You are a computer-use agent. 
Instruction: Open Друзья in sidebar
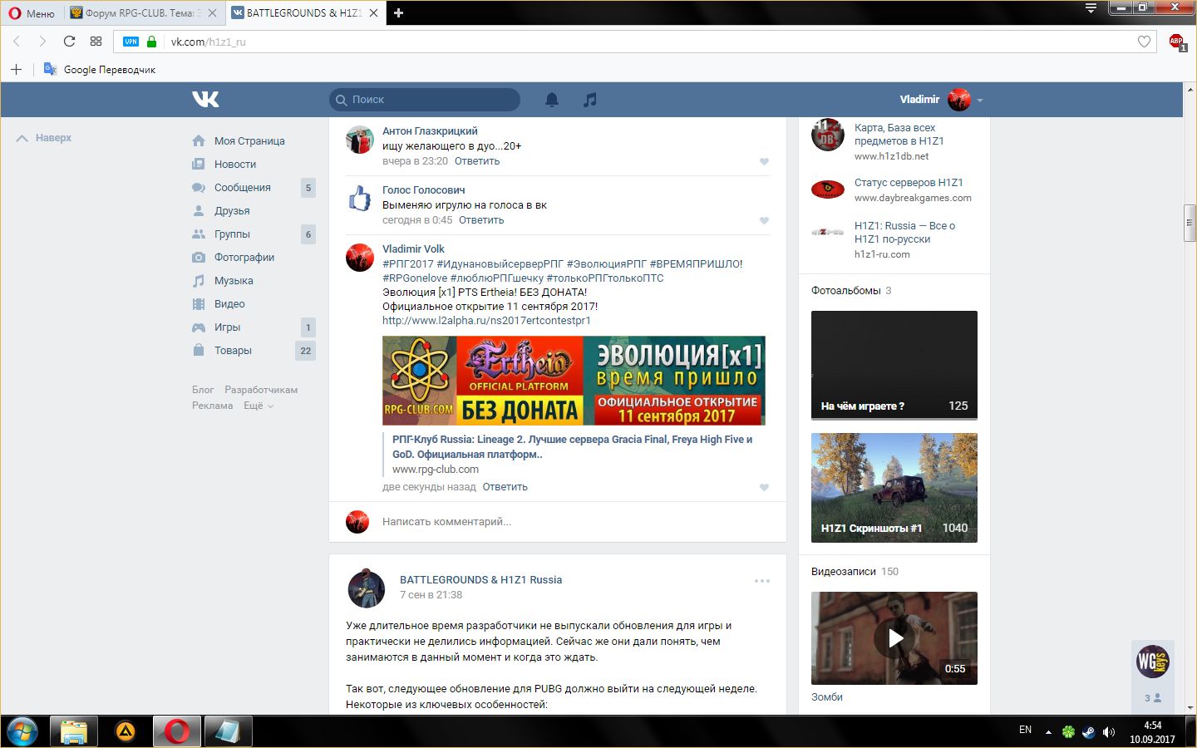click(232, 211)
